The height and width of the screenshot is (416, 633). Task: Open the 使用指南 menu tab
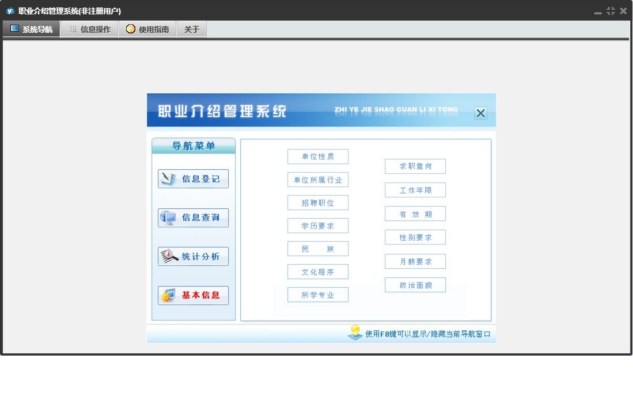coord(148,29)
